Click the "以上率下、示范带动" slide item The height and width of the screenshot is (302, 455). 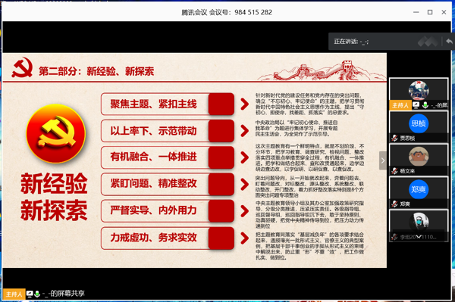(168, 131)
